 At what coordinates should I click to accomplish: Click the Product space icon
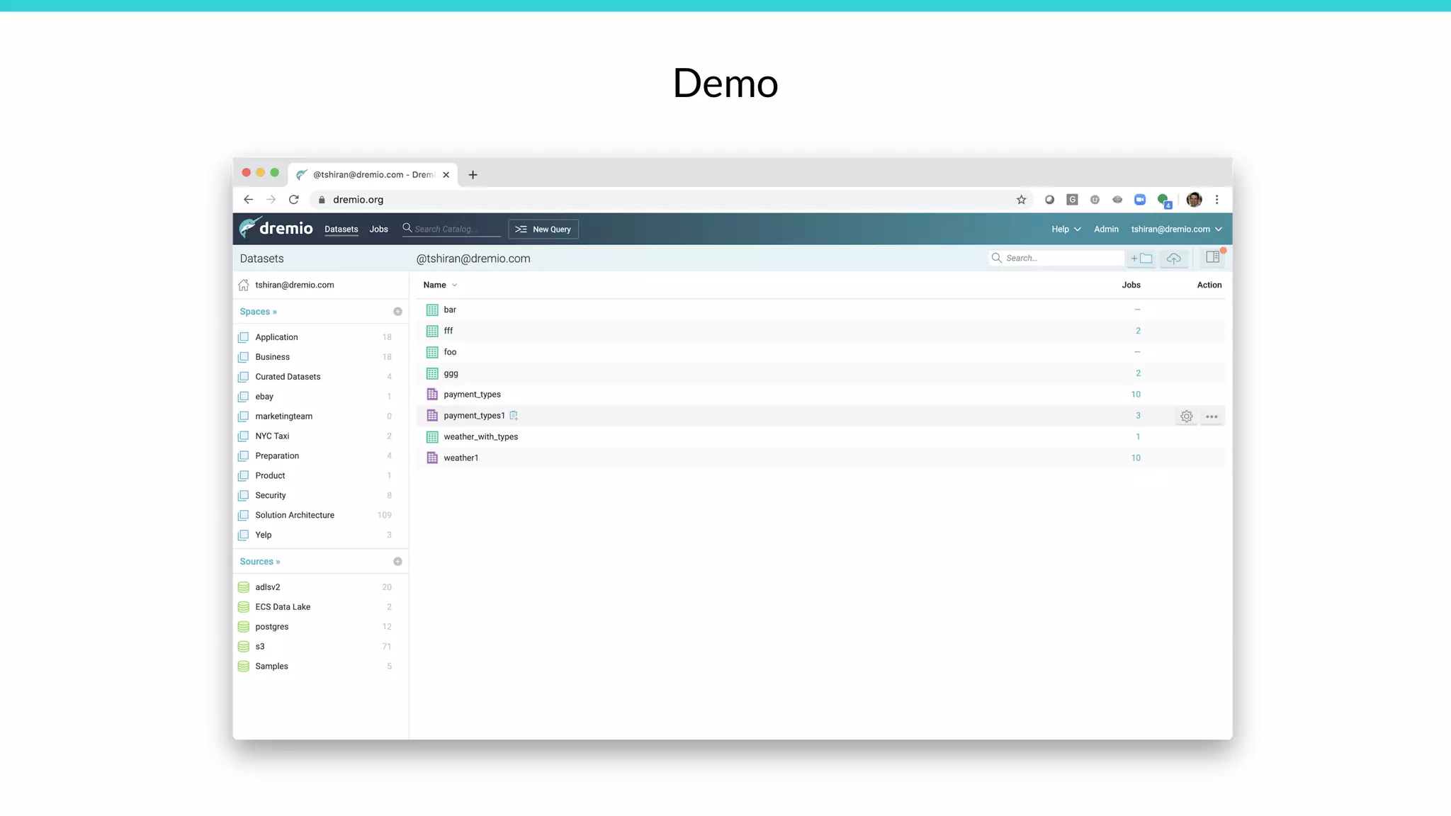(x=244, y=476)
